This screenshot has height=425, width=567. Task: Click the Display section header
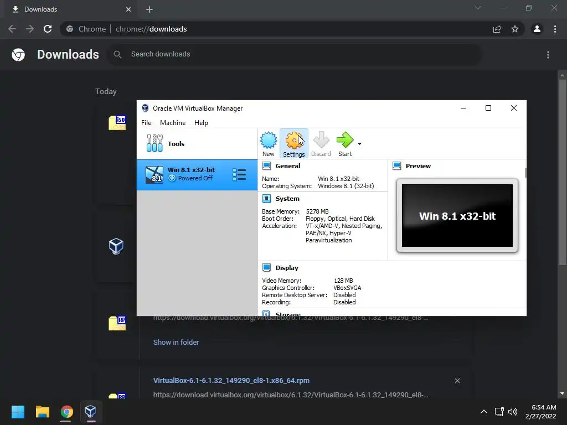tap(287, 268)
